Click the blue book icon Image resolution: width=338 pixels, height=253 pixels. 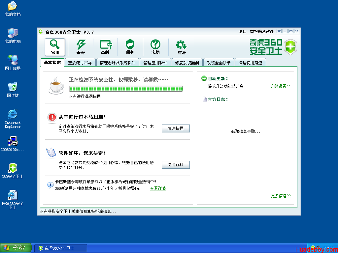click(x=51, y=153)
